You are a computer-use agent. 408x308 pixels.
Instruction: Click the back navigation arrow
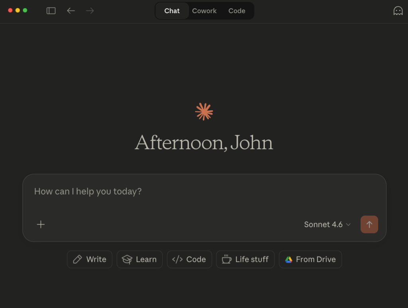(71, 11)
